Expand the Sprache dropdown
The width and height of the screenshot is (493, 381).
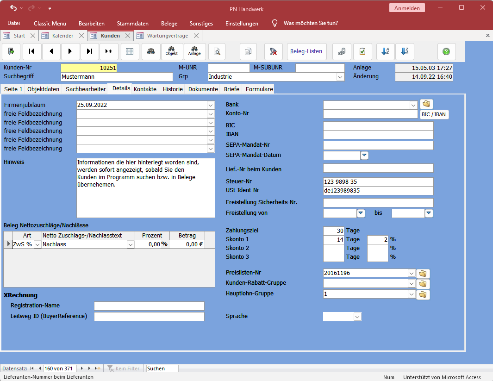357,317
